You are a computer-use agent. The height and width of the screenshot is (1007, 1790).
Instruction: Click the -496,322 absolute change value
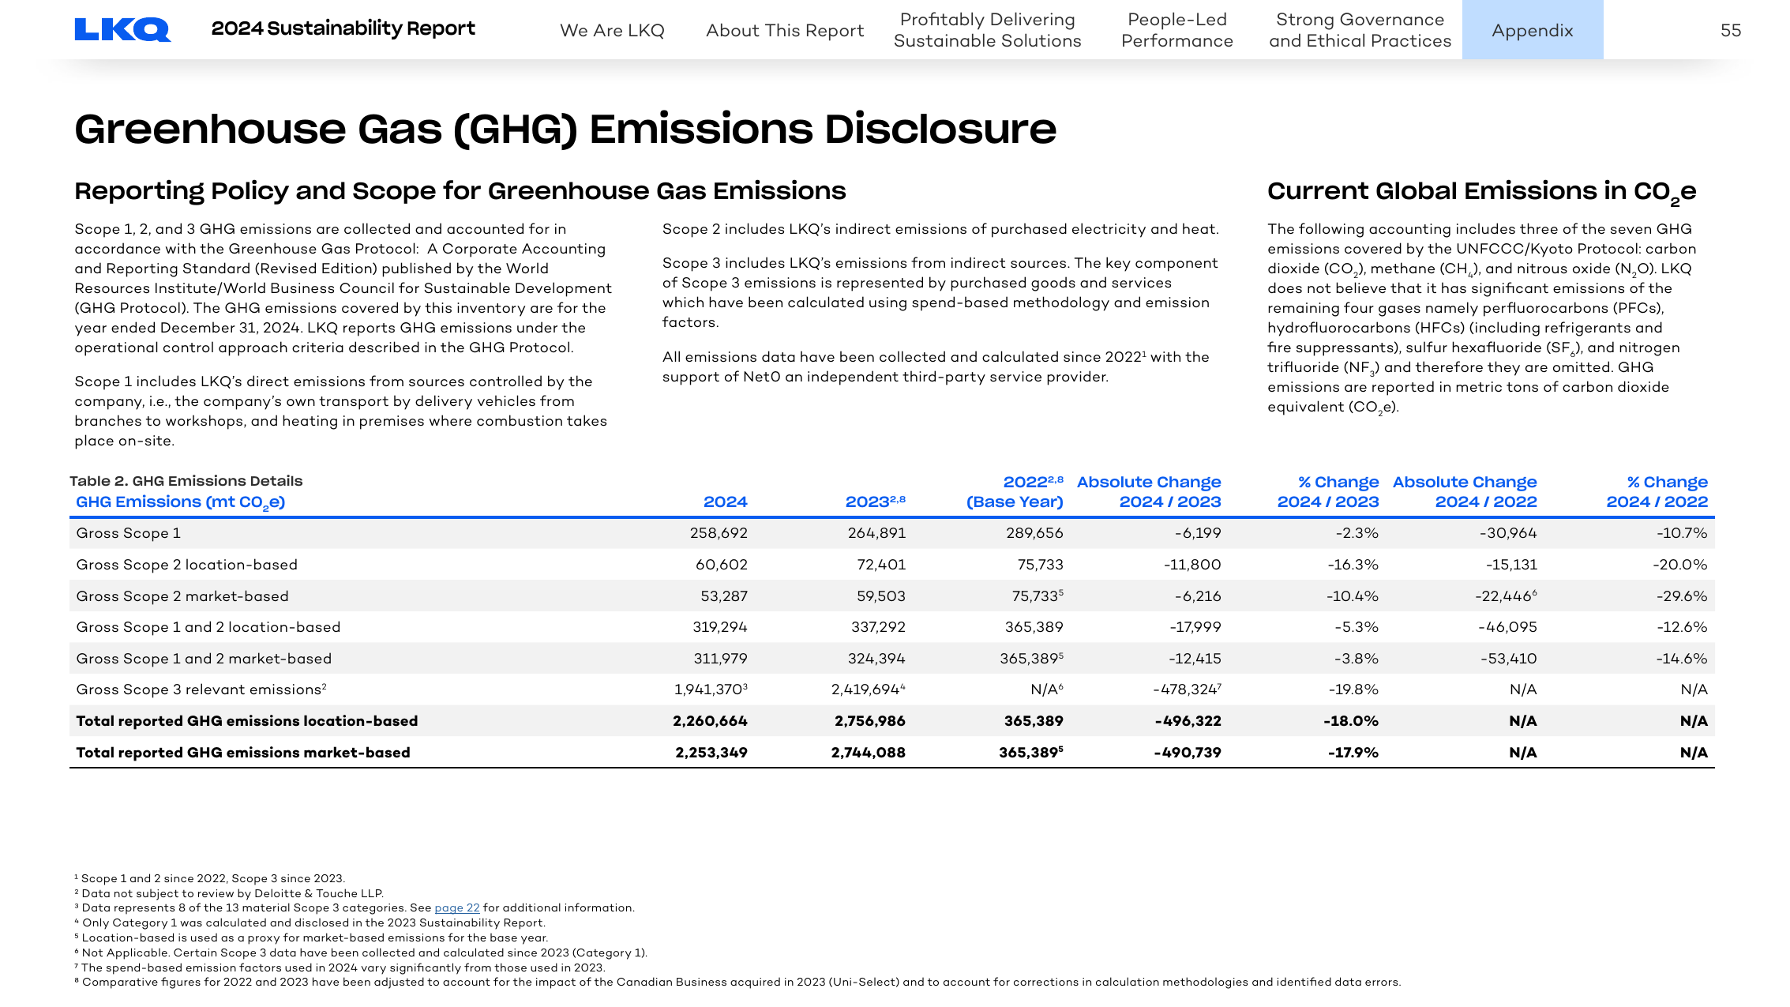[x=1188, y=721]
